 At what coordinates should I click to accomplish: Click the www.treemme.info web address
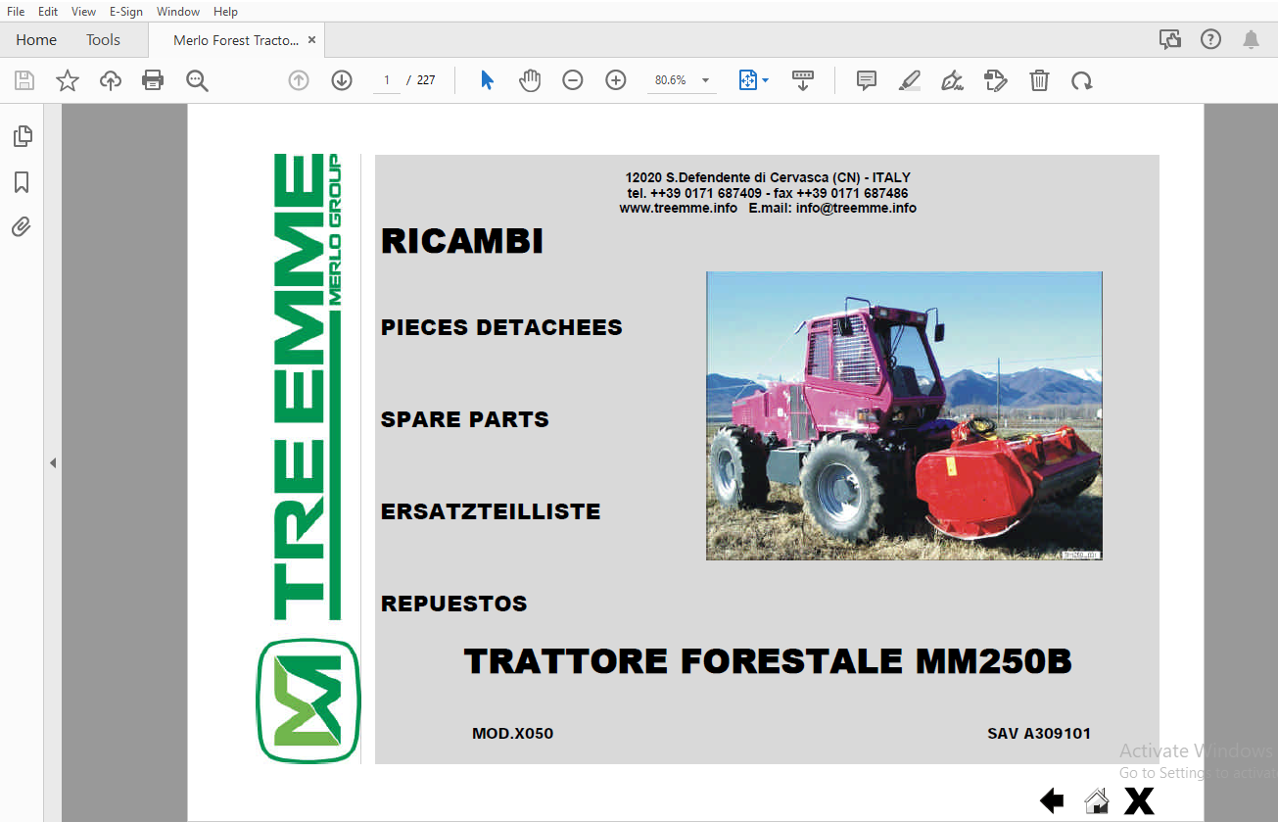pos(679,209)
